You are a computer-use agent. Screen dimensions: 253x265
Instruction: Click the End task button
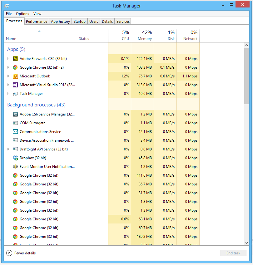(233, 253)
